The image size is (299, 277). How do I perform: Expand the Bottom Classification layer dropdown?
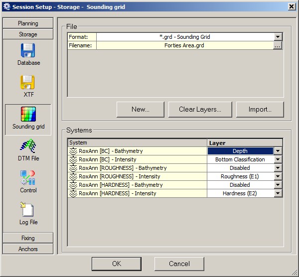click(278, 159)
